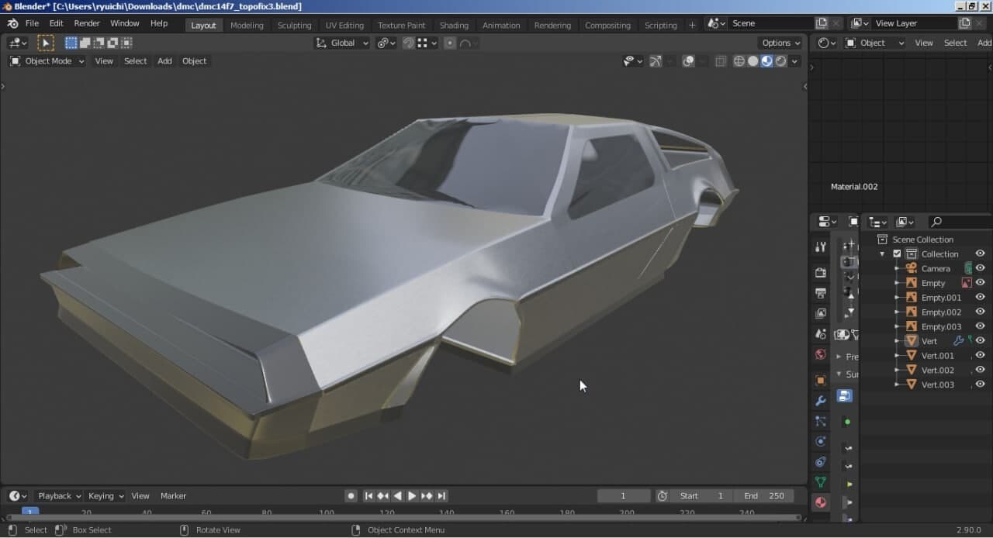Hide the Vert object
The height and width of the screenshot is (538, 993).
pos(980,340)
